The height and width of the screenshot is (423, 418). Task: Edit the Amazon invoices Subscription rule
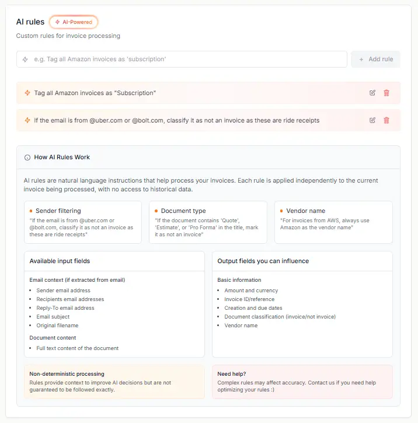[372, 93]
